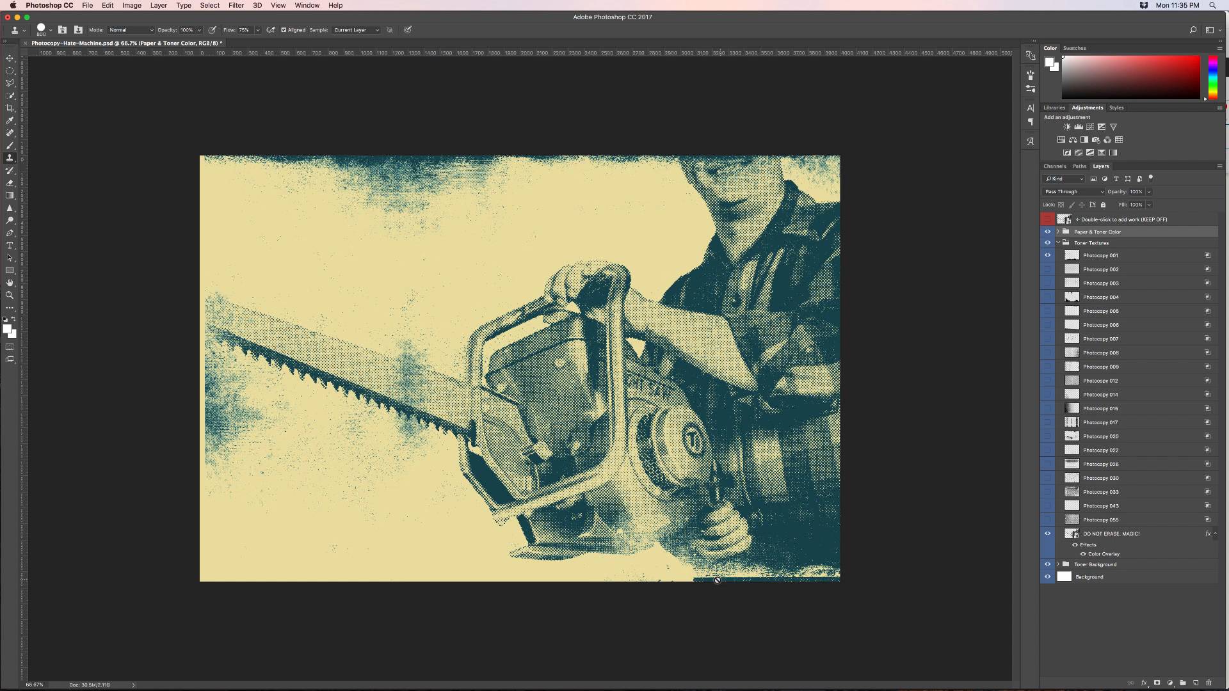Select the Eraser tool

[10, 183]
